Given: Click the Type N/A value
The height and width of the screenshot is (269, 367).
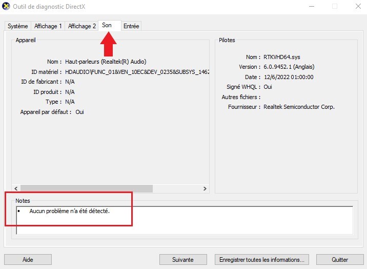Looking at the screenshot, I should [70, 102].
